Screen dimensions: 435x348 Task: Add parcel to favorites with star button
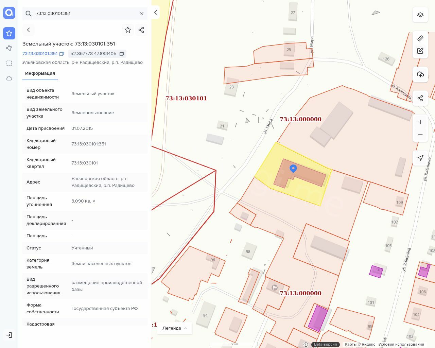[x=128, y=30]
